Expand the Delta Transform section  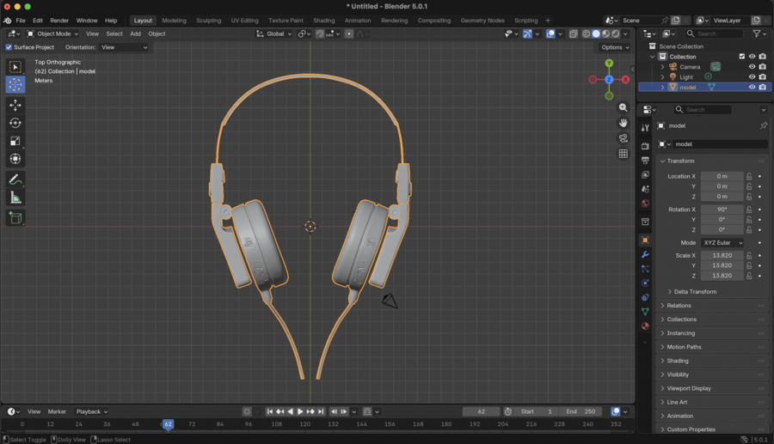coord(695,292)
